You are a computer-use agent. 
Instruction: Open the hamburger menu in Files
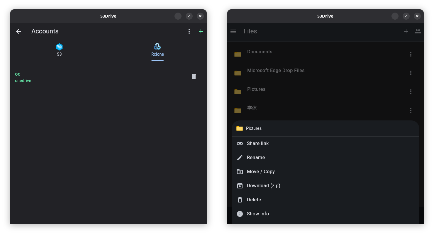click(233, 31)
